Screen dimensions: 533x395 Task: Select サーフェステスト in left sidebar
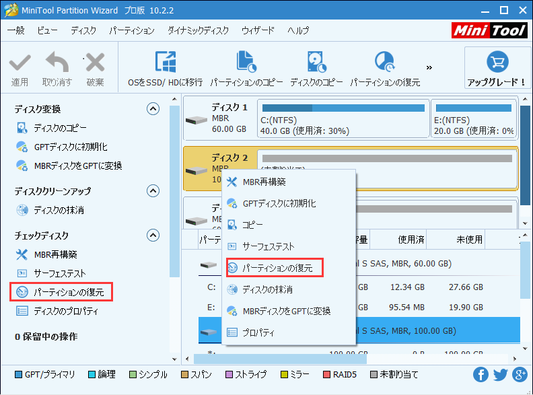(x=50, y=273)
